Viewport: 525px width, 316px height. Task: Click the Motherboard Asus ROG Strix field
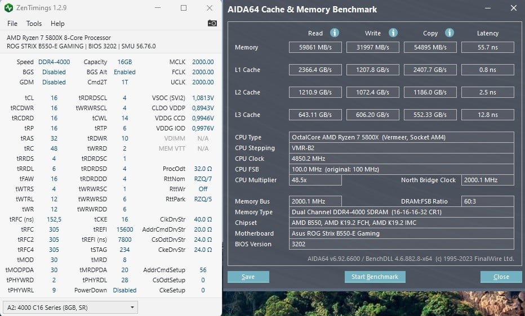(402, 233)
